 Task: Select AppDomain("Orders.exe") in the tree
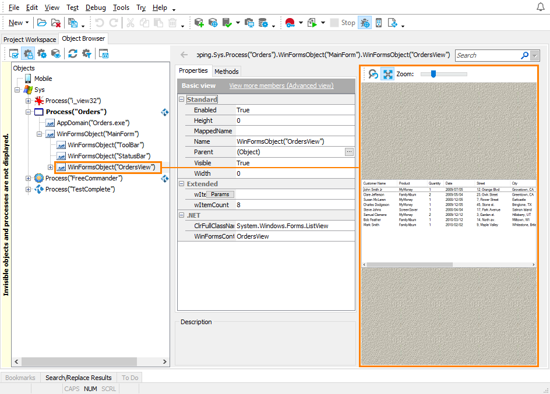point(93,123)
